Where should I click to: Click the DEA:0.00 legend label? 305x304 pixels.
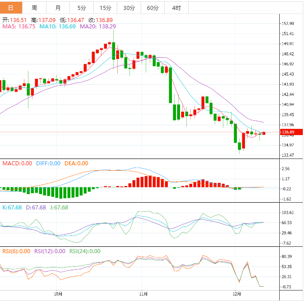click(x=76, y=163)
